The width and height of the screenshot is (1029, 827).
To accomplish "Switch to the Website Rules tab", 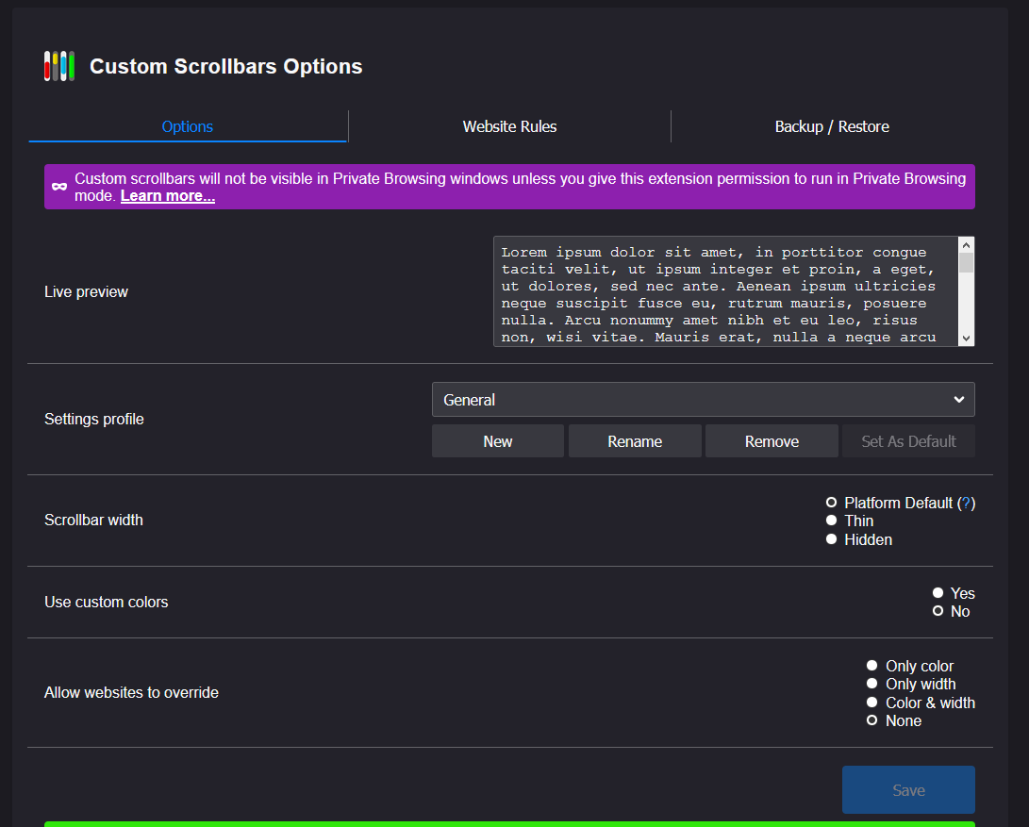I will click(509, 126).
